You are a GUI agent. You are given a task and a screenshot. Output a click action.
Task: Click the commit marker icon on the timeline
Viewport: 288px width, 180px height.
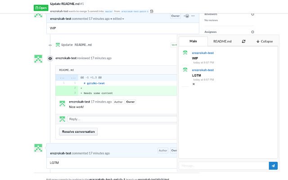(50, 45)
